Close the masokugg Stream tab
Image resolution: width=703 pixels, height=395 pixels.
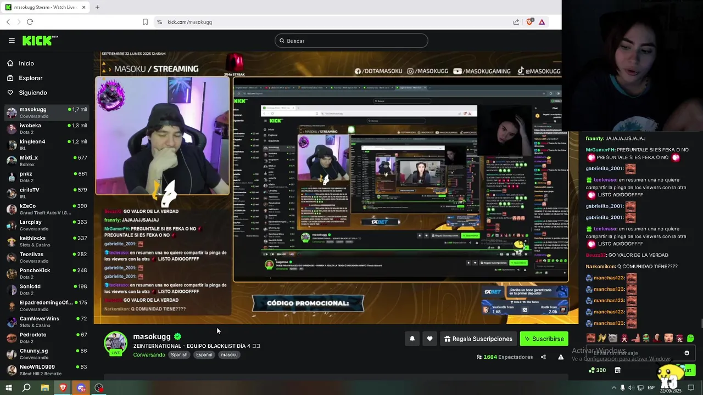(83, 7)
